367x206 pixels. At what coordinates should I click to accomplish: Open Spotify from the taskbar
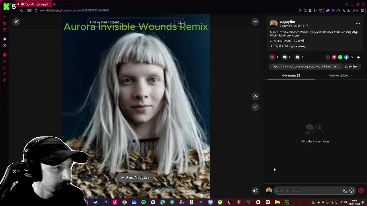point(143,202)
